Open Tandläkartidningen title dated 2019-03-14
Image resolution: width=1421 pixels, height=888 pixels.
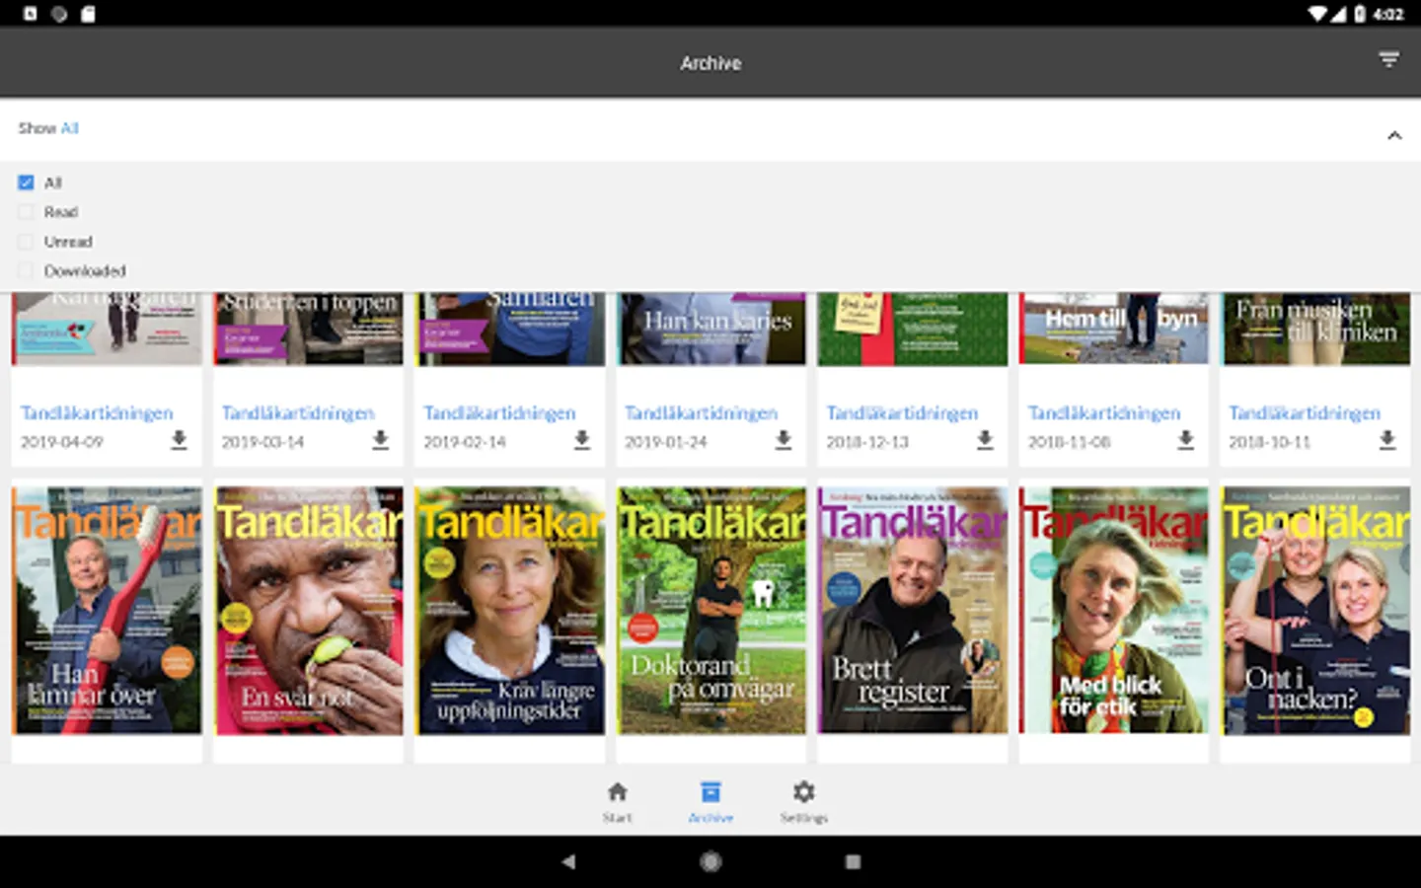coord(298,413)
